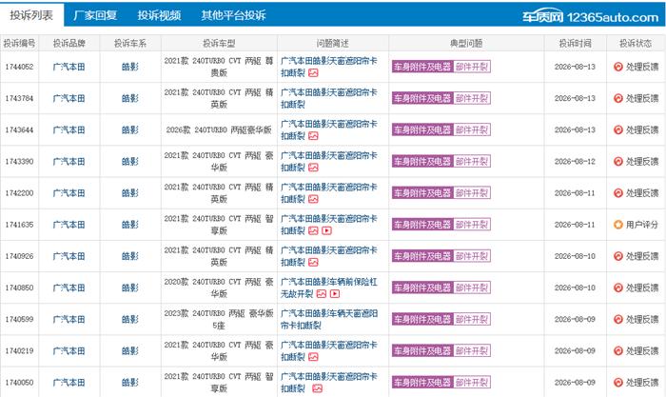The image size is (666, 397).
Task: Open image icon in complaint 1743644 row
Action: click(x=313, y=136)
